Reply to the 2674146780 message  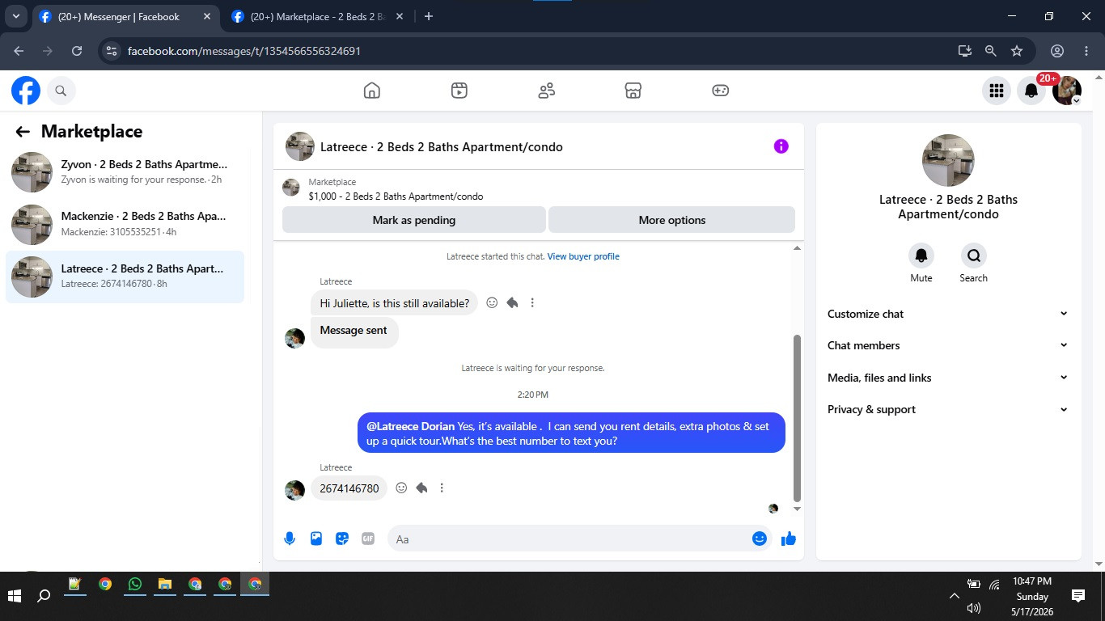pyautogui.click(x=421, y=488)
